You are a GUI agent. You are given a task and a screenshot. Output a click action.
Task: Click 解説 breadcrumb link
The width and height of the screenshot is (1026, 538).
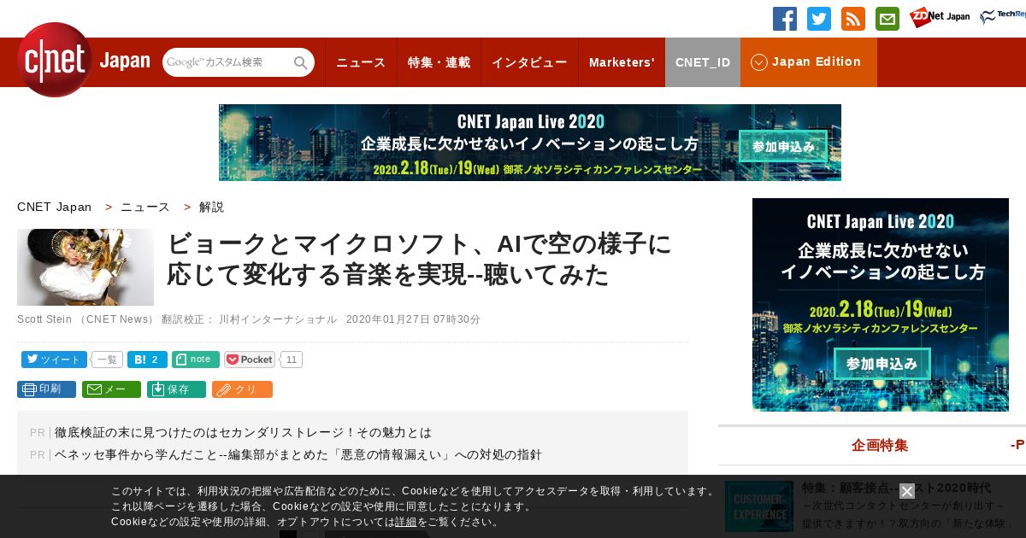coord(211,207)
